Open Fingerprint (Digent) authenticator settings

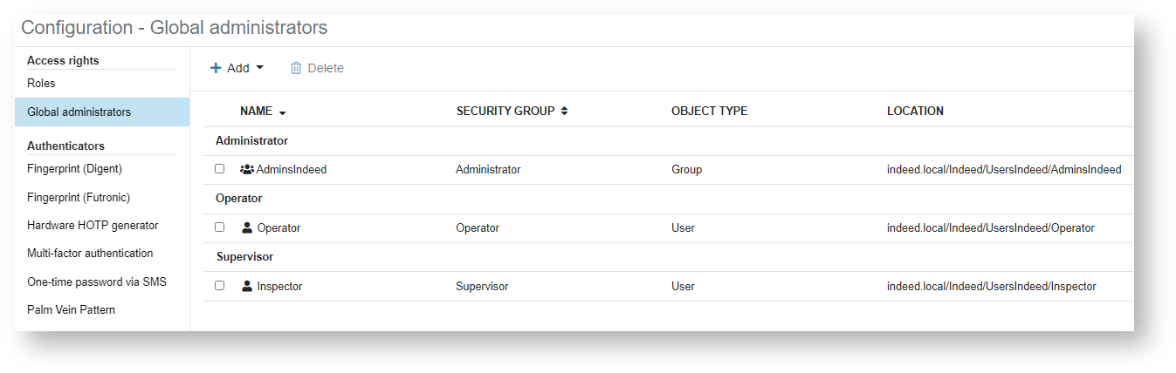point(74,169)
